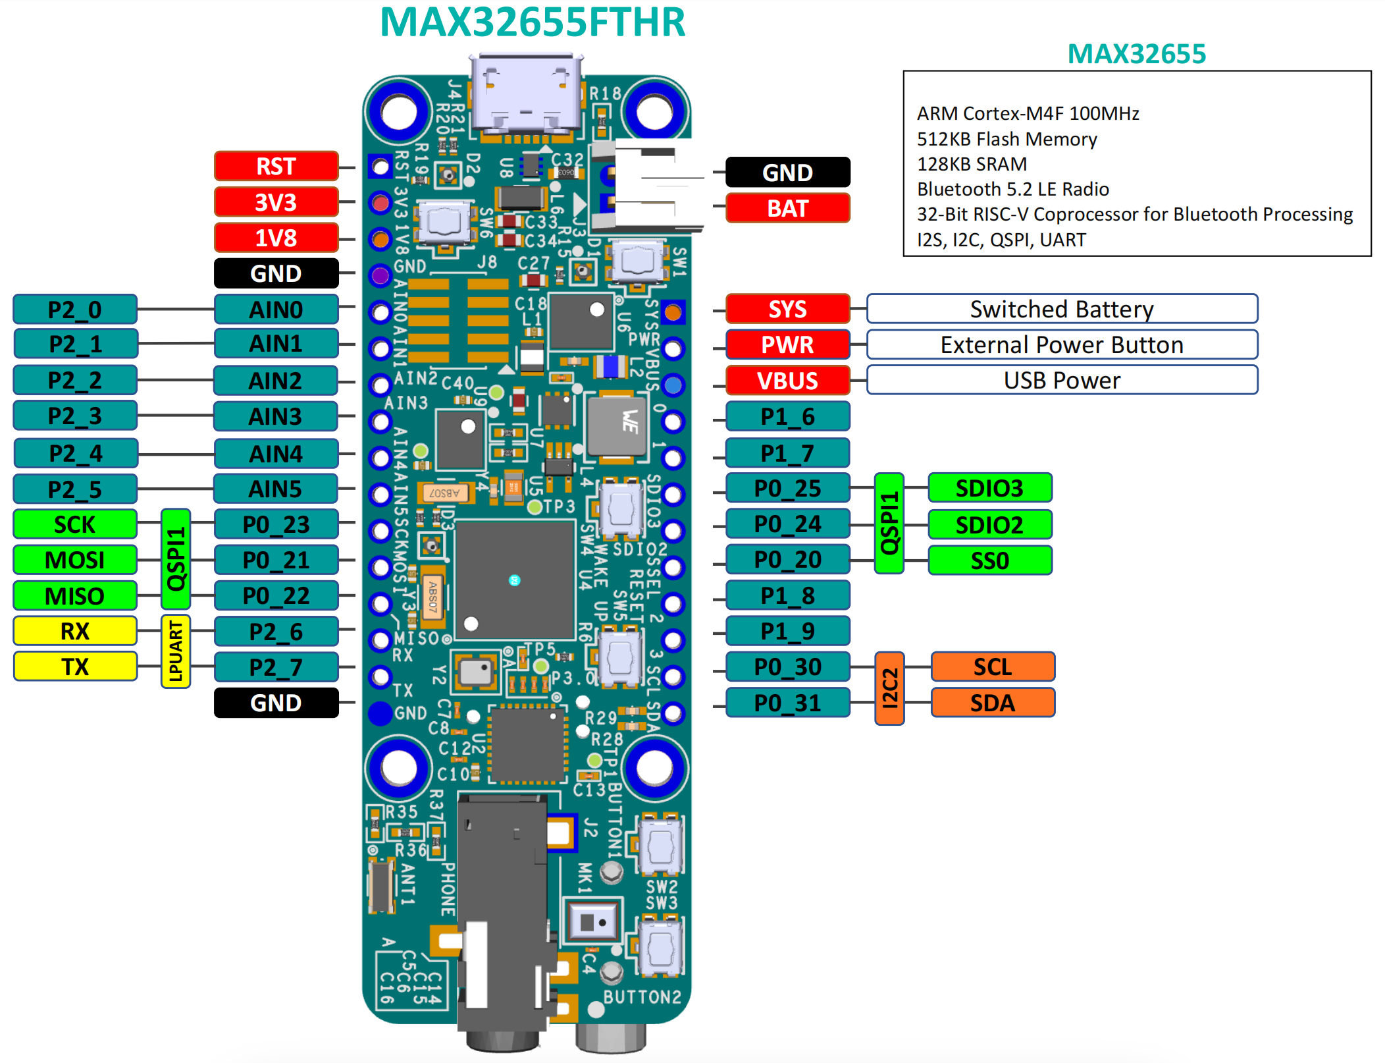Select the P0_23 pin label

(276, 524)
